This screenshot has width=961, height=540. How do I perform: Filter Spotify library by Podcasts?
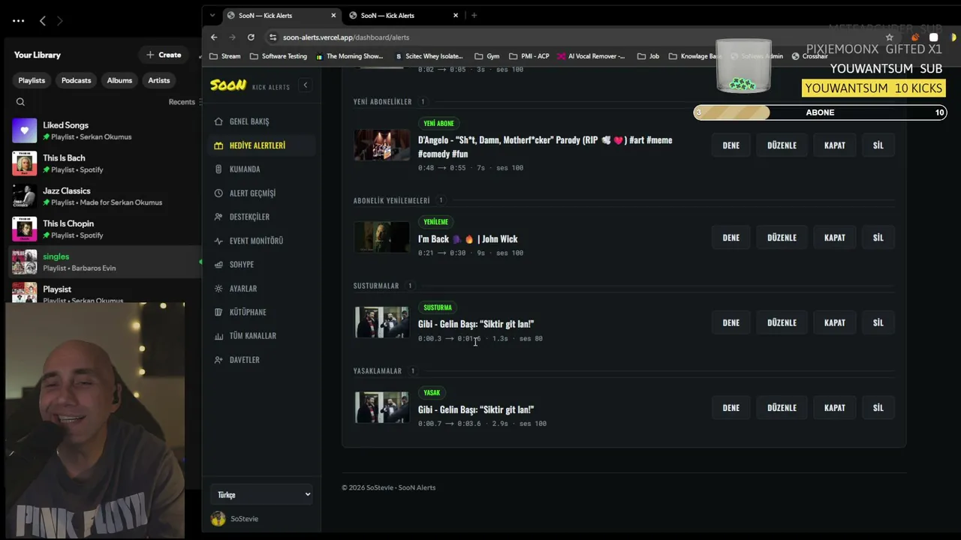point(76,80)
